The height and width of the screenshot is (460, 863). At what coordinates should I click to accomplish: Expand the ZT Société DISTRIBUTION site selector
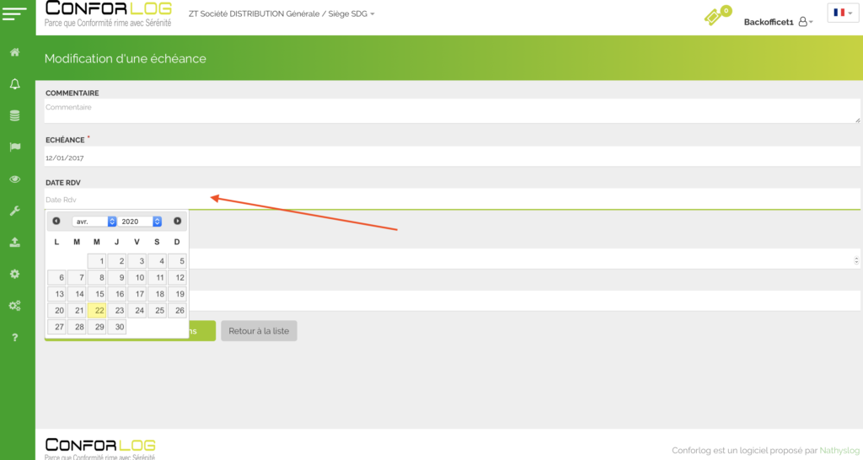pos(282,13)
